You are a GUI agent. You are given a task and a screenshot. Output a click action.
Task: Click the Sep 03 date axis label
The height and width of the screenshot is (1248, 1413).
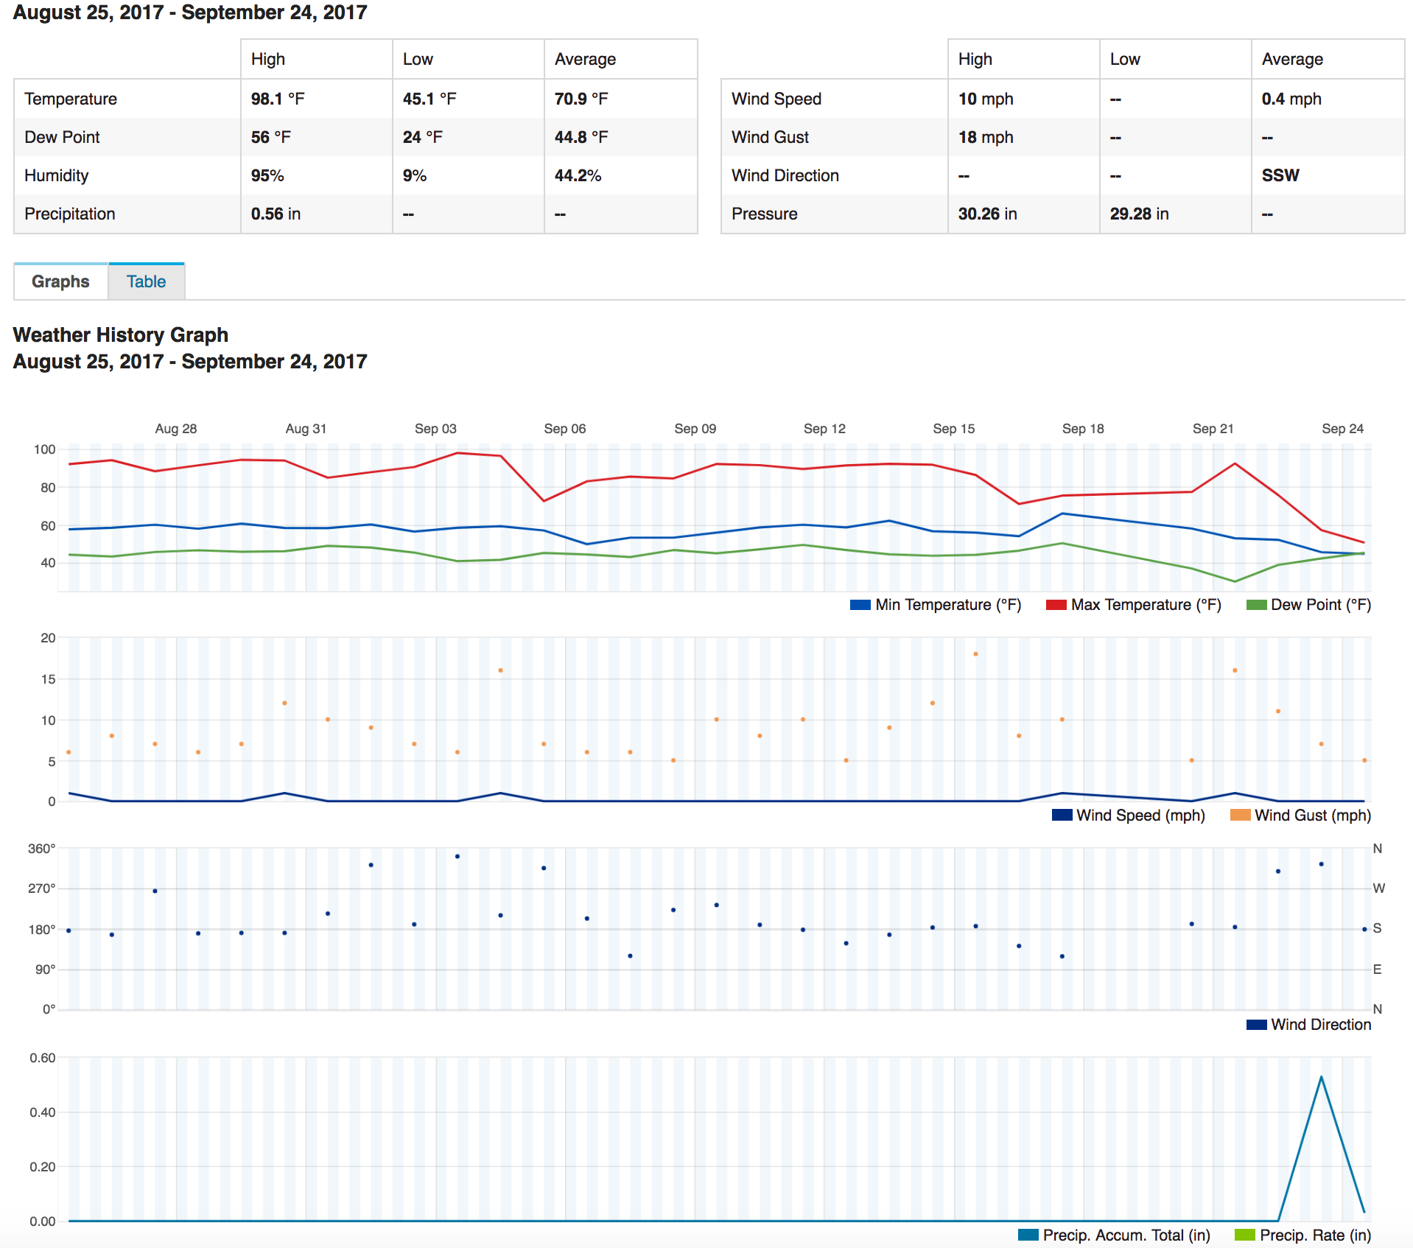(x=435, y=429)
